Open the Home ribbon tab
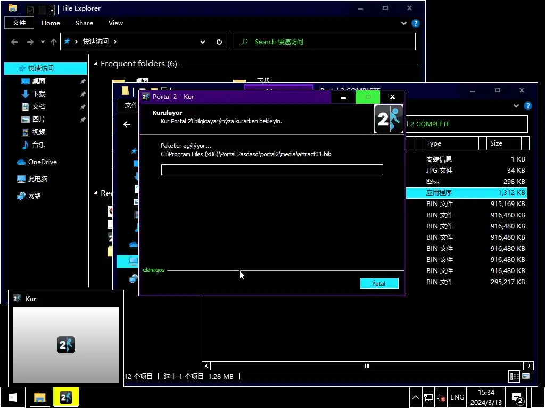Image resolution: width=545 pixels, height=408 pixels. [x=51, y=23]
